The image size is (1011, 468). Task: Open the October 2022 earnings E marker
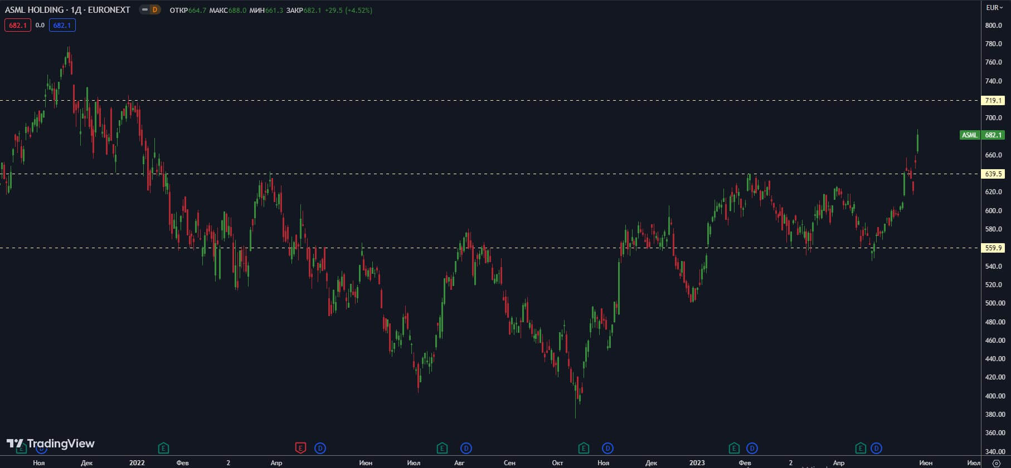point(584,448)
